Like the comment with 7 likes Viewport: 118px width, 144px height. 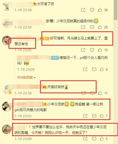(x=102, y=116)
